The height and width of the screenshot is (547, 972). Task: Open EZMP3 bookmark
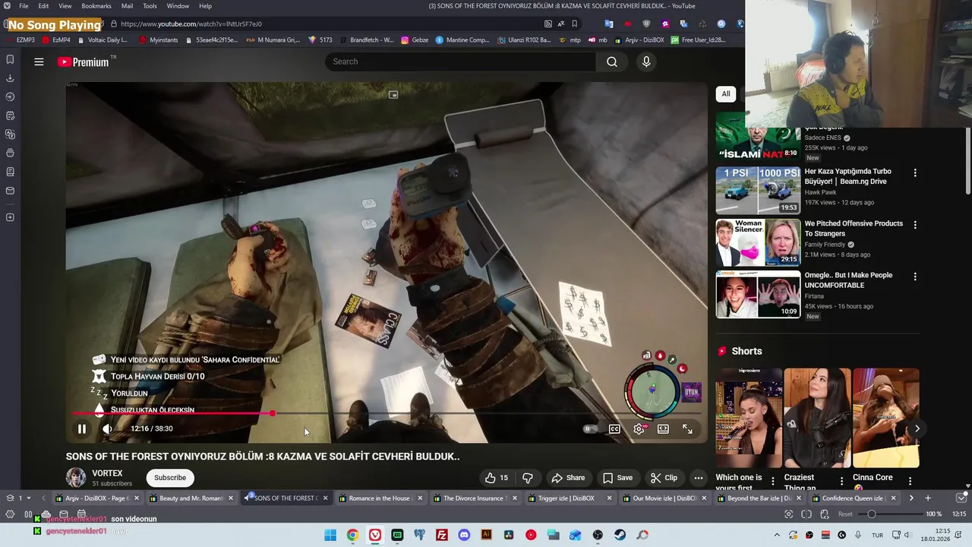(21, 40)
